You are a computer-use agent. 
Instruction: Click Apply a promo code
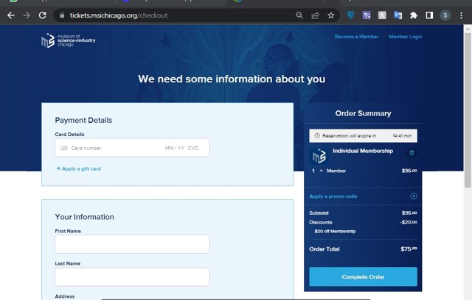point(333,196)
